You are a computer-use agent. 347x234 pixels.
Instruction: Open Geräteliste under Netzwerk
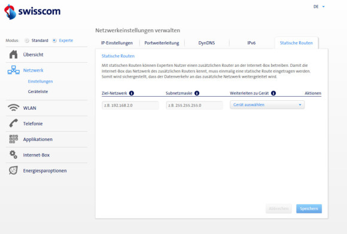click(38, 91)
